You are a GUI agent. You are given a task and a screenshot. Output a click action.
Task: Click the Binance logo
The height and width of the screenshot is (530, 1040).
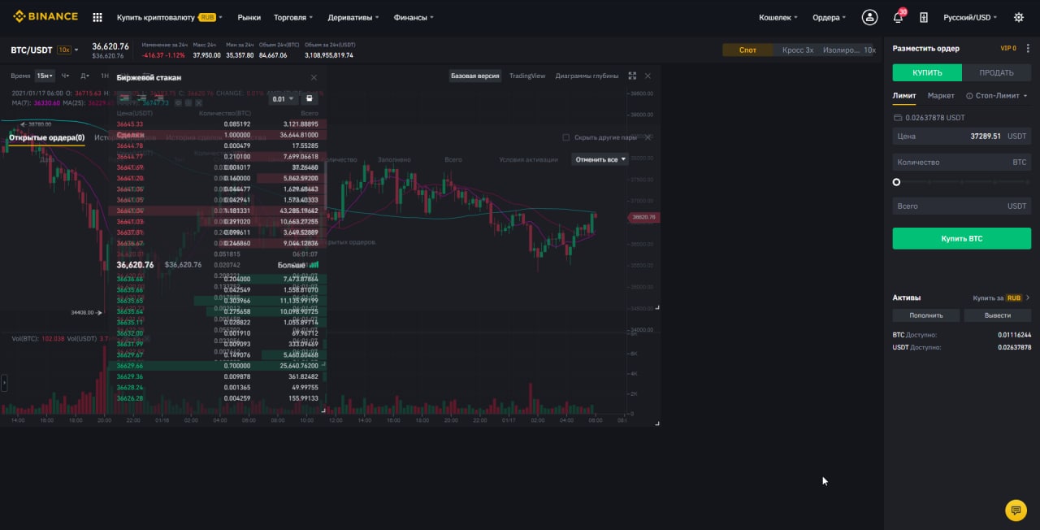pos(45,16)
